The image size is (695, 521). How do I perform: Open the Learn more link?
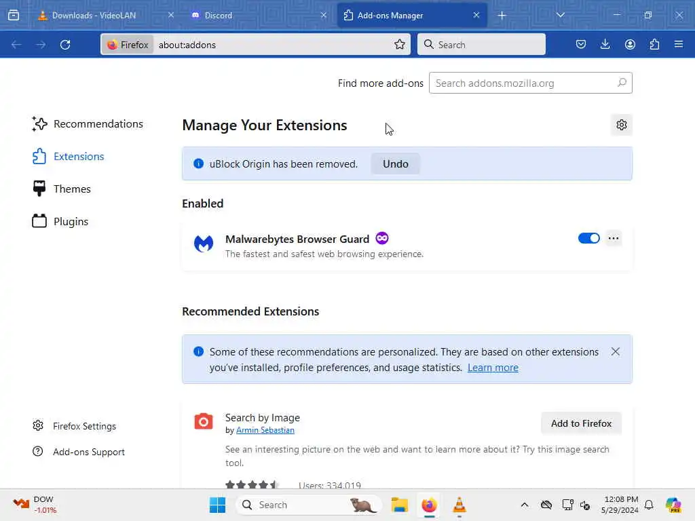pyautogui.click(x=493, y=368)
